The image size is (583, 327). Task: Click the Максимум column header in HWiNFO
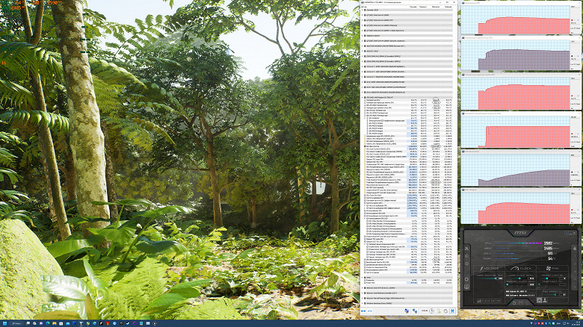click(x=436, y=7)
